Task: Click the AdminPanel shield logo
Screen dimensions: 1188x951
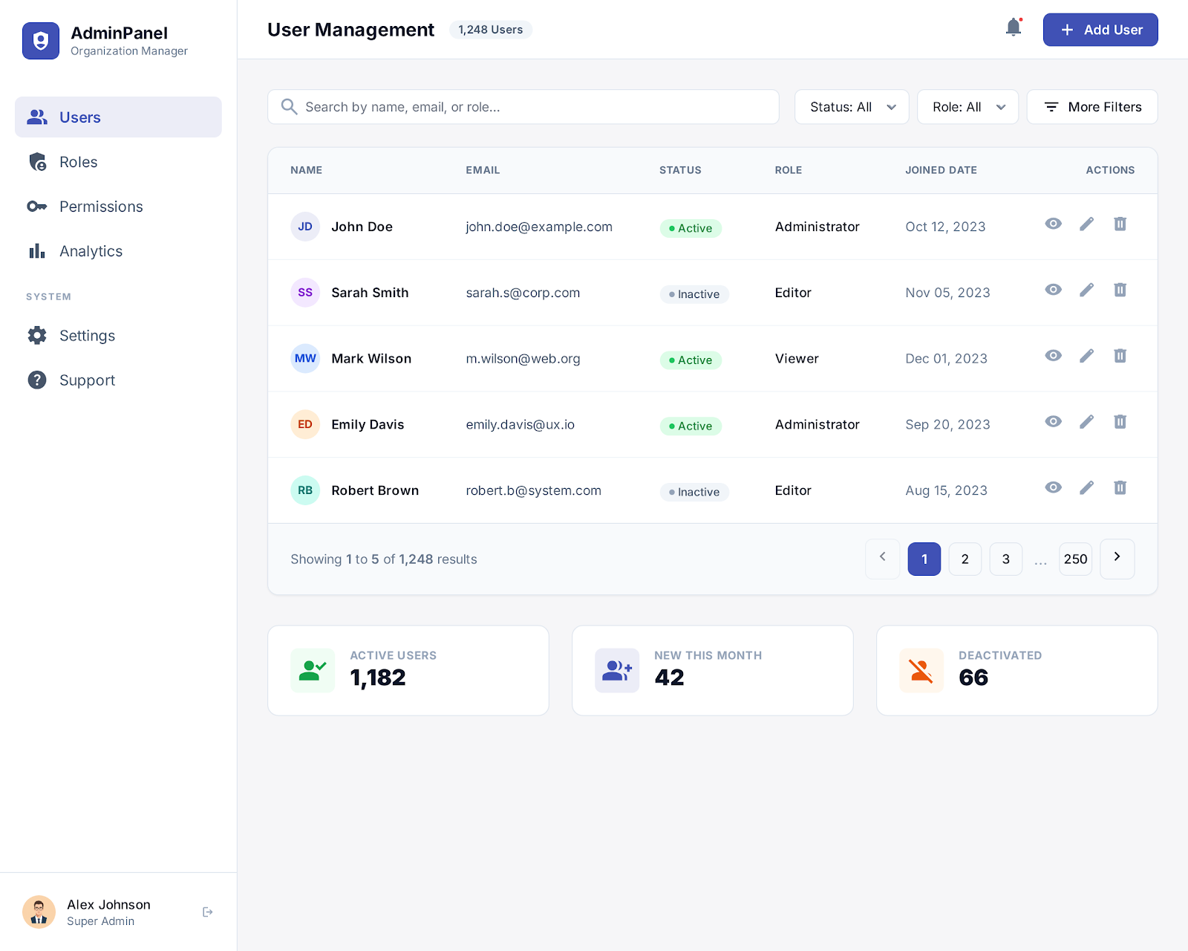Action: click(x=41, y=41)
